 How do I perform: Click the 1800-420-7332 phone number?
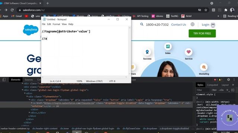(157, 25)
